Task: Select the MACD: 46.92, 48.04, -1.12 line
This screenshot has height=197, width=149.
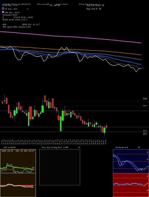Action: pyautogui.click(x=15, y=20)
